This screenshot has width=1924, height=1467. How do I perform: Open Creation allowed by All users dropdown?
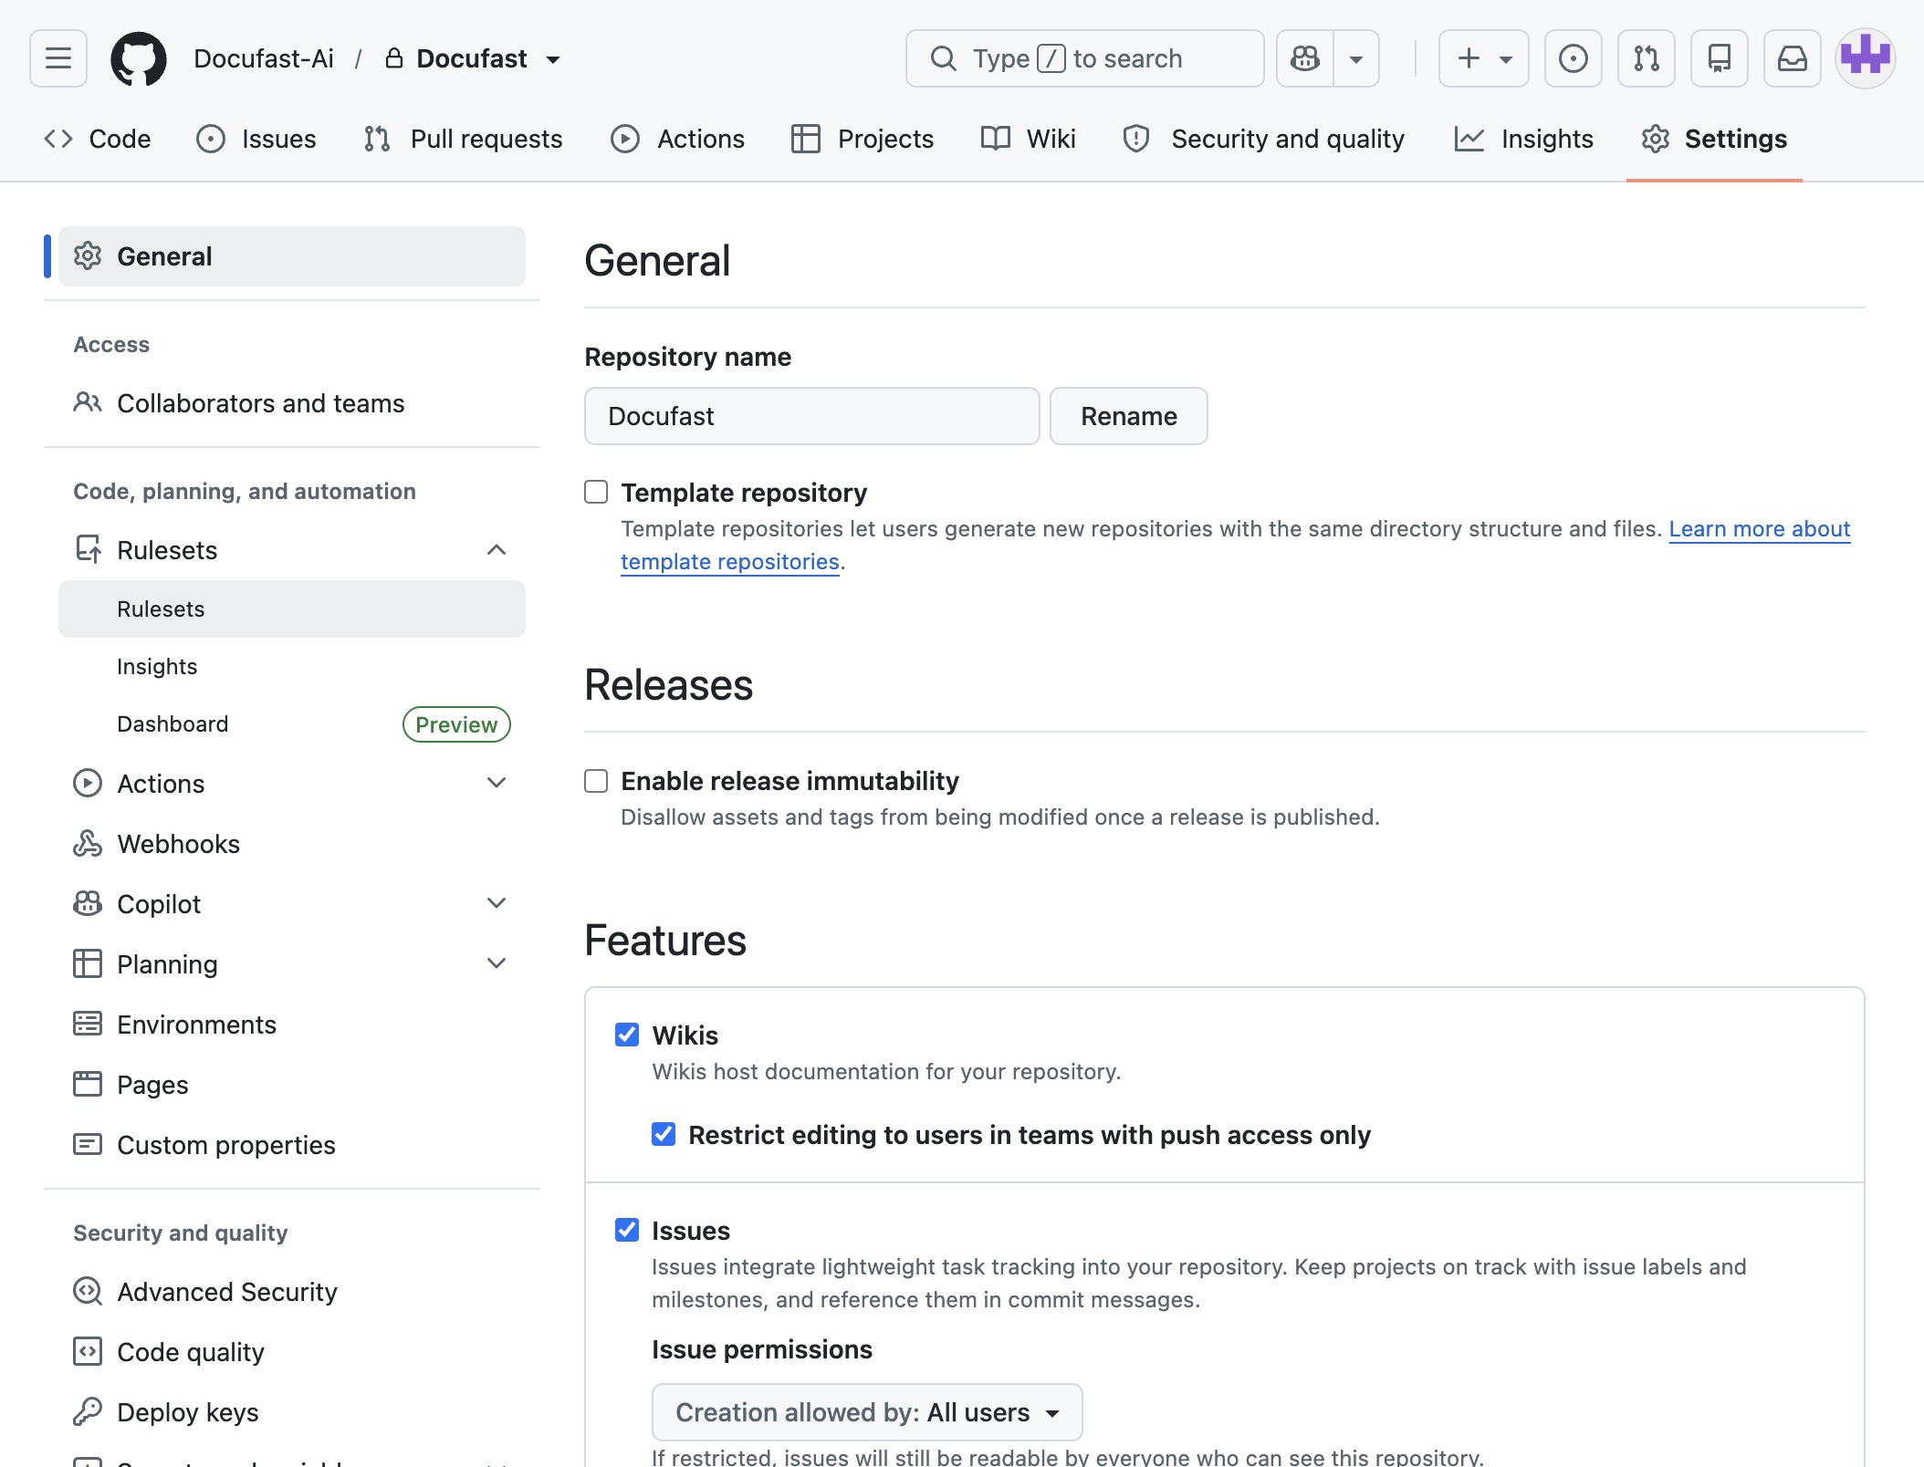click(x=867, y=1412)
